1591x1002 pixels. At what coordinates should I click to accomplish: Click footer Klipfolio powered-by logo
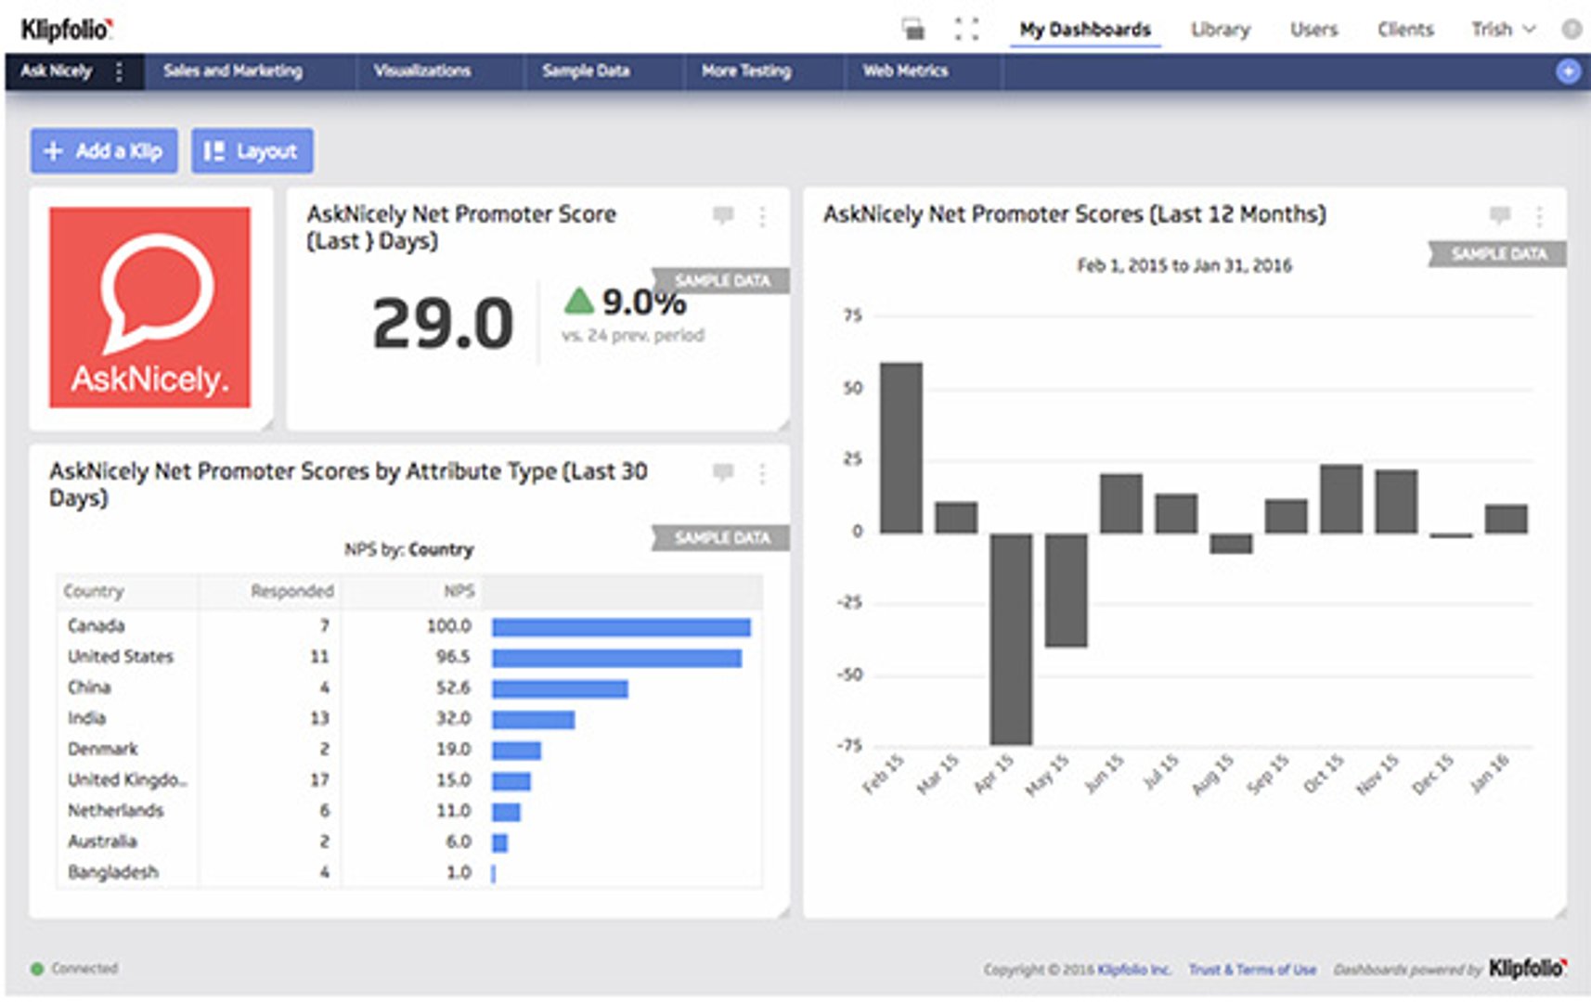coord(1528,968)
